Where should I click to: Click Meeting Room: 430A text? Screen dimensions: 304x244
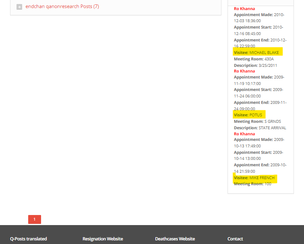(254, 59)
